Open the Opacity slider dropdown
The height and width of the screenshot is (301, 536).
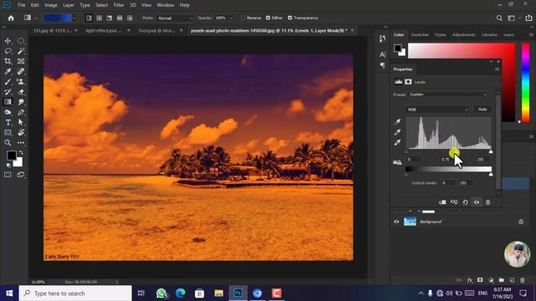pos(231,18)
